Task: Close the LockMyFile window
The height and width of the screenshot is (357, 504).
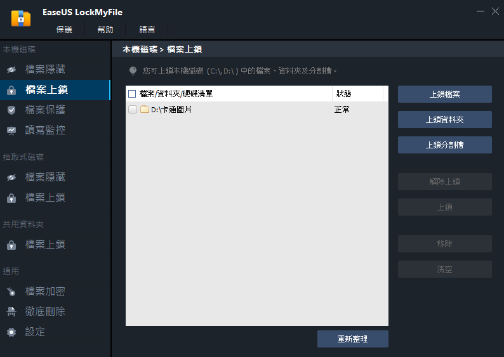Action: coord(495,11)
